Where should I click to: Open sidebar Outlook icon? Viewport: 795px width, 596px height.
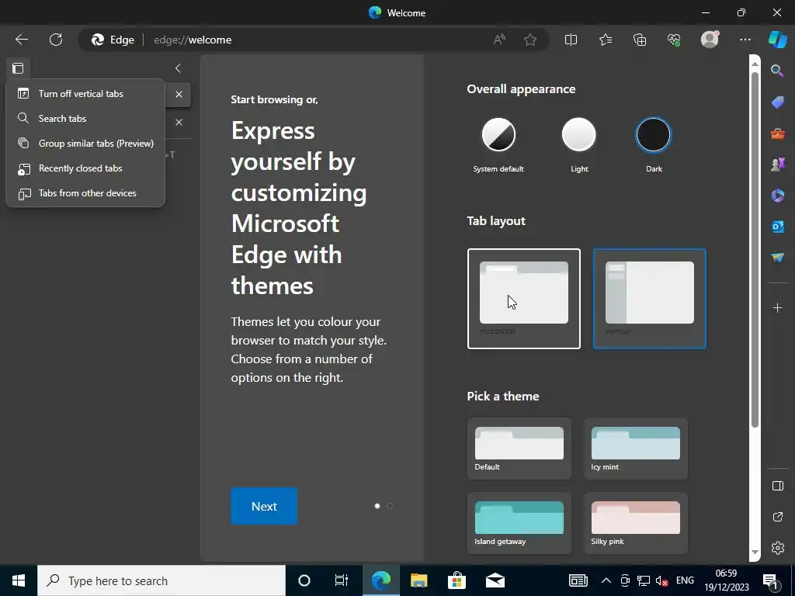click(x=778, y=226)
